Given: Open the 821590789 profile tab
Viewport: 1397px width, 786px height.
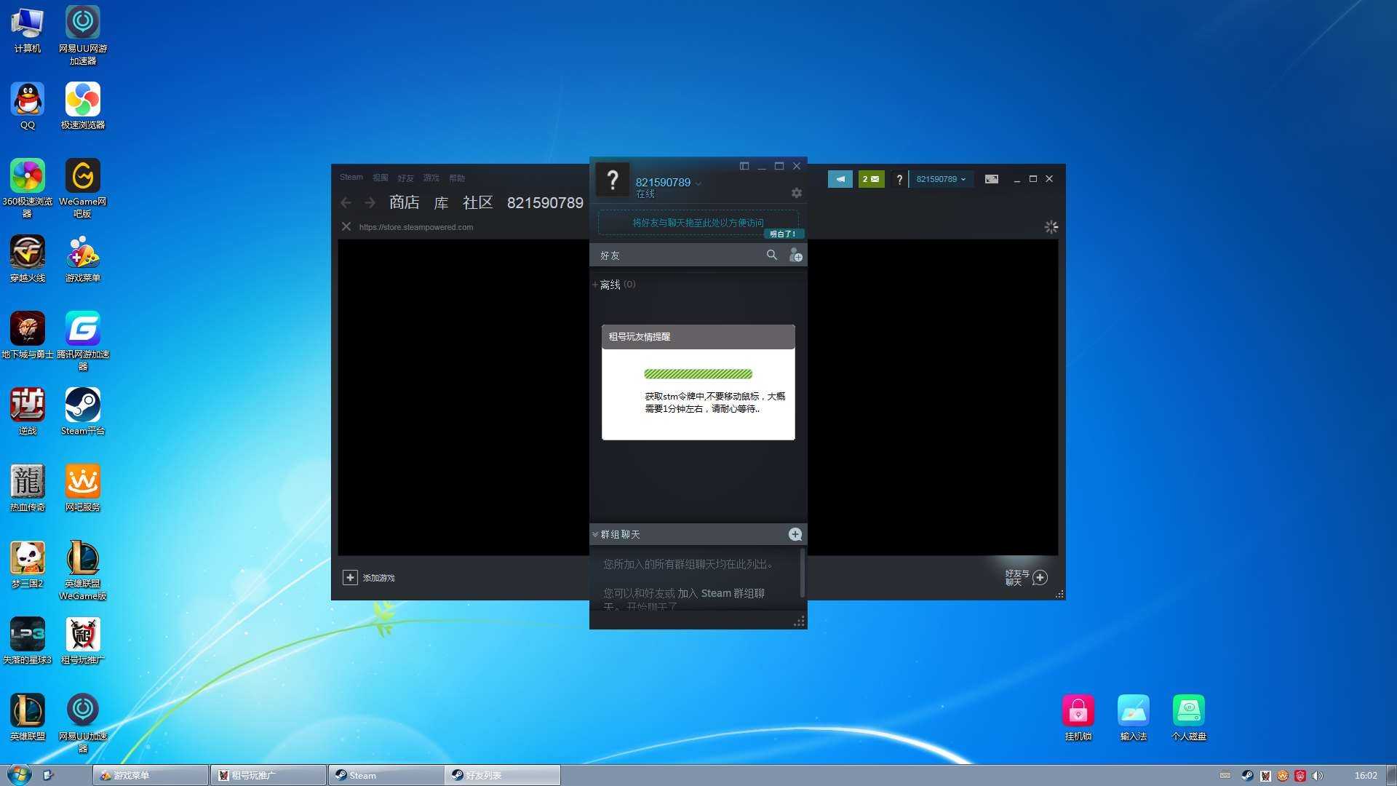Looking at the screenshot, I should (545, 202).
